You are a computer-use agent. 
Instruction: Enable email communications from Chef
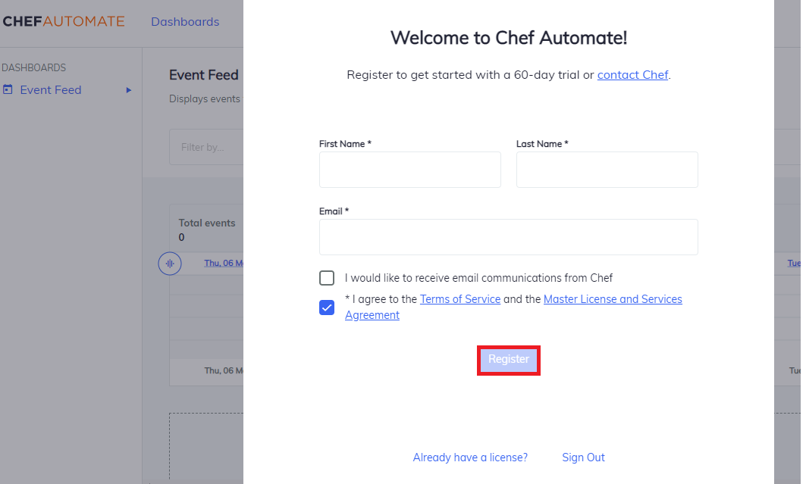click(x=326, y=278)
